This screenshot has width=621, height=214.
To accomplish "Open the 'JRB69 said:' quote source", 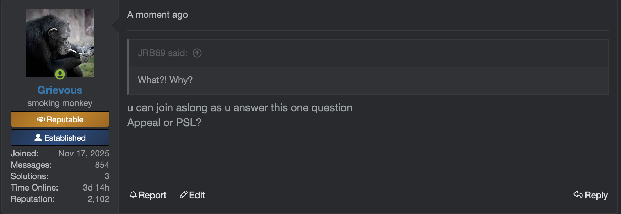I will coord(162,53).
